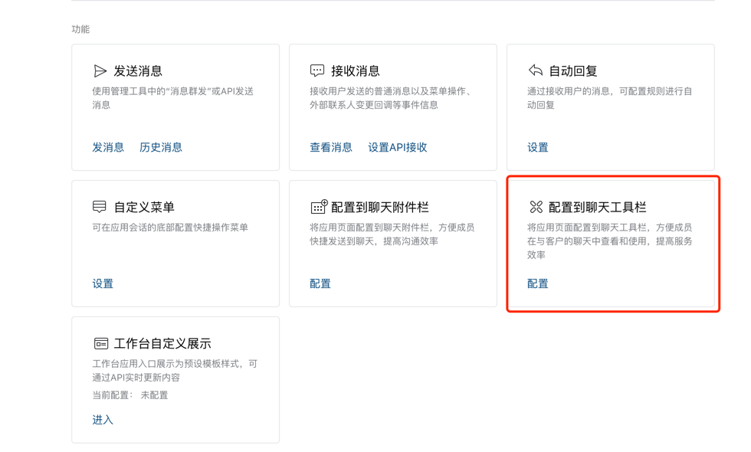
Task: Click the 工作台自定义展示 card icon
Action: pyautogui.click(x=100, y=343)
